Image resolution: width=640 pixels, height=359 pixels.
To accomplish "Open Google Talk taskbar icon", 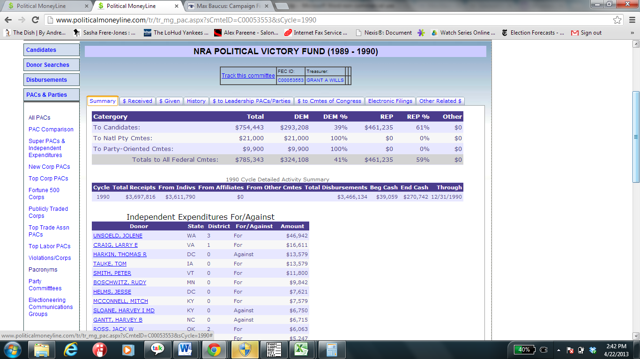I will coord(157,350).
